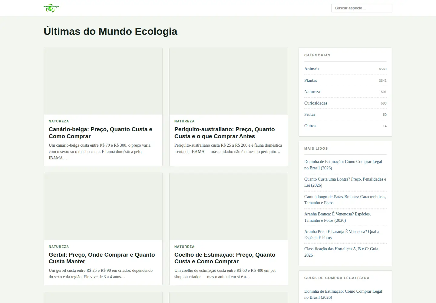Click the Gerbil card thumbnail
Image resolution: width=436 pixels, height=303 pixels.
point(103,207)
